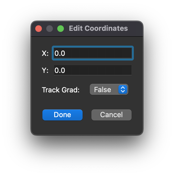The width and height of the screenshot is (174, 176).
Task: Dismiss the dialog via the gray Cancel button
Action: pos(112,115)
